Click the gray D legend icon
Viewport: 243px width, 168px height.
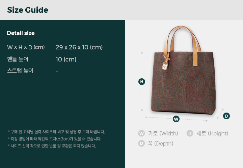[141, 143]
